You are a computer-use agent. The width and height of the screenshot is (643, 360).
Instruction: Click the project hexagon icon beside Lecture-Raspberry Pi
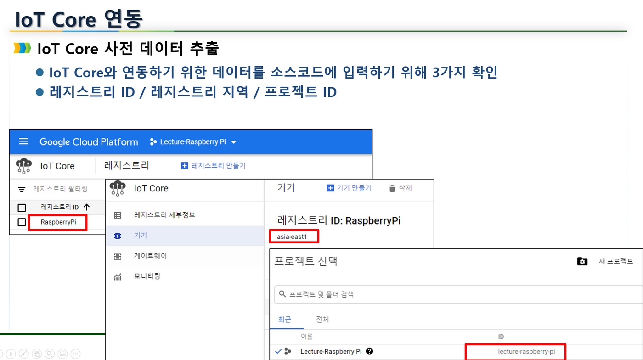[x=153, y=142]
